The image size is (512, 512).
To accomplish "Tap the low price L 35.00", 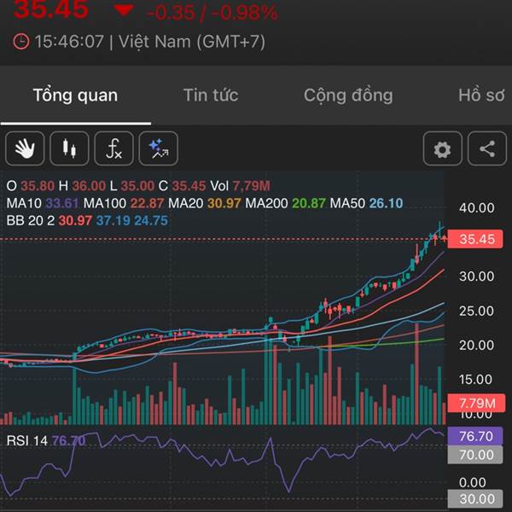I will [x=132, y=186].
